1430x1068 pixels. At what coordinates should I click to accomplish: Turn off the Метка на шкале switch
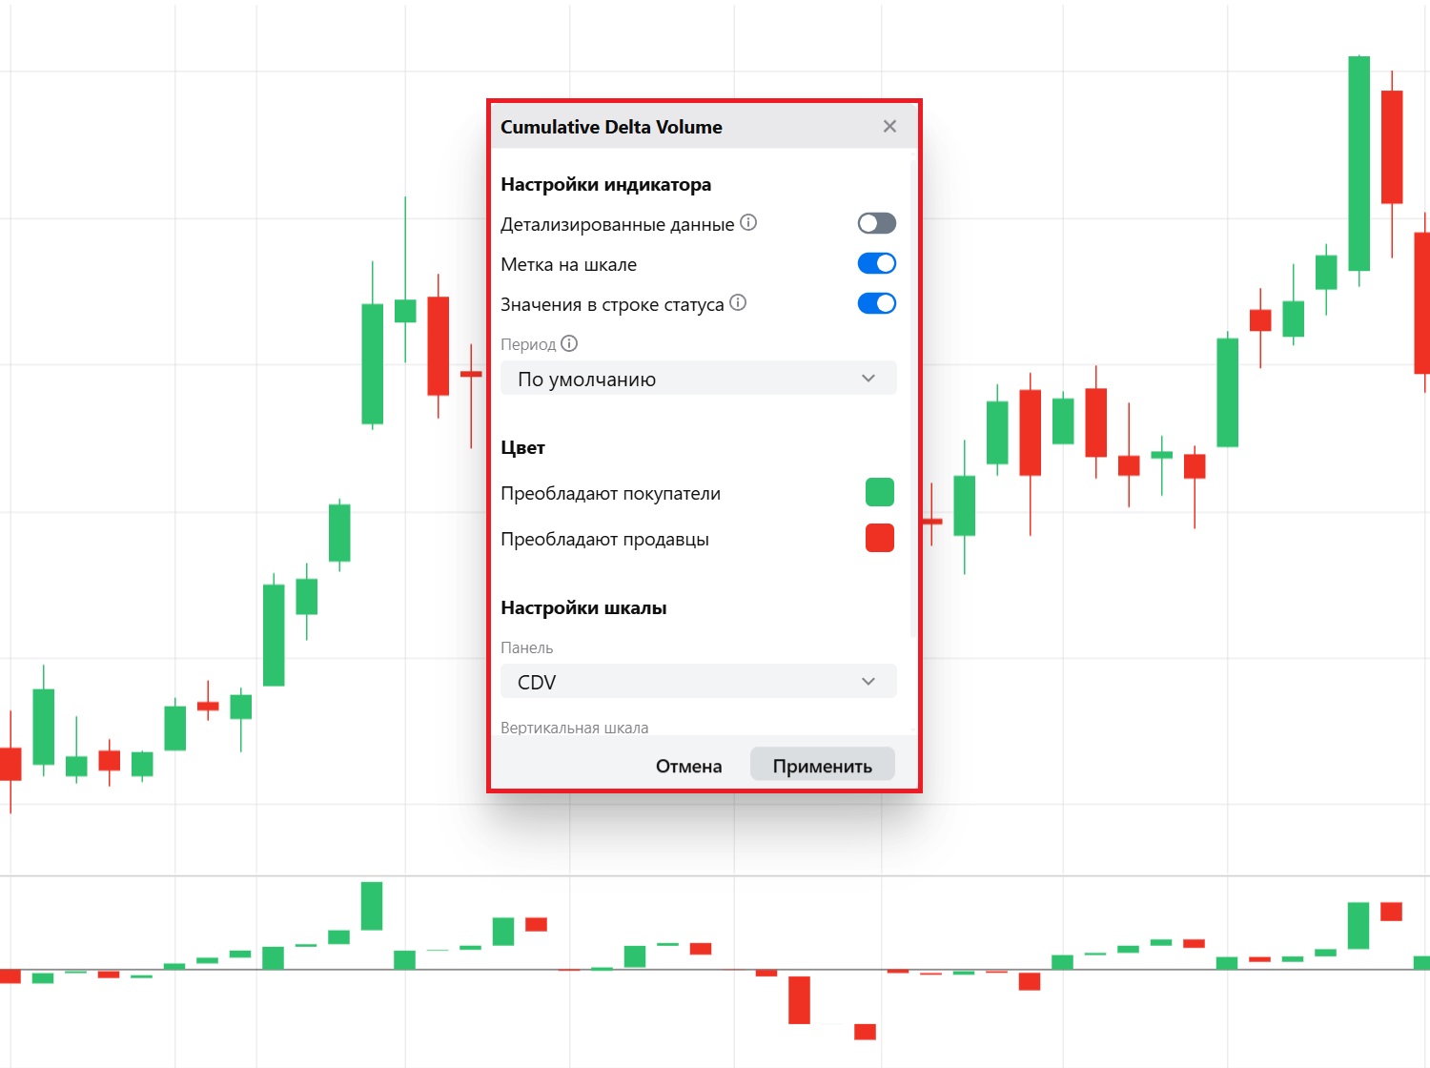876,263
